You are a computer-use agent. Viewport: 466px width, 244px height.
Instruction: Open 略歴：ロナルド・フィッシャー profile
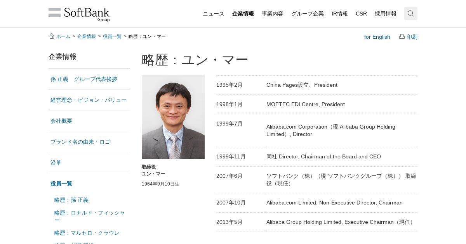click(90, 216)
